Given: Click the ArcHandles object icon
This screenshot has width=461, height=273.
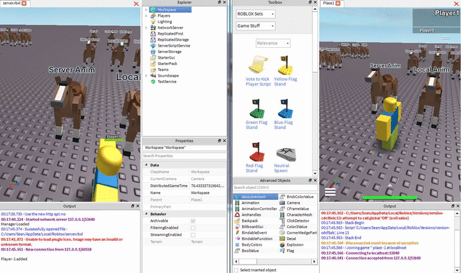Looking at the screenshot, I should pos(237,215).
